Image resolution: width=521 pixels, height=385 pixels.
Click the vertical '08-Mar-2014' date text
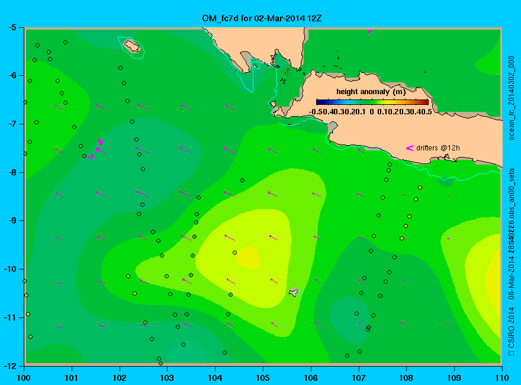coord(512,278)
